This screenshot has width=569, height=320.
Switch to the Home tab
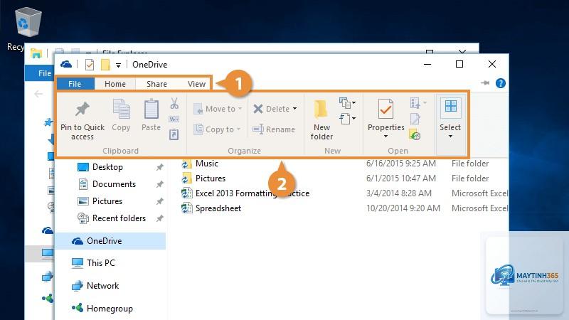point(115,84)
